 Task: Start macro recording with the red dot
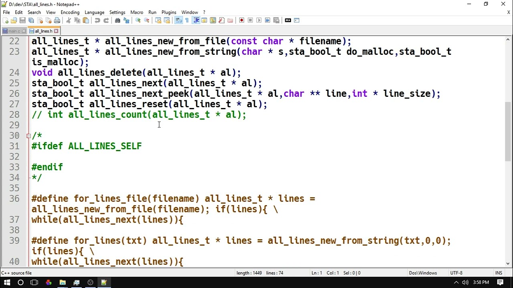(x=242, y=20)
